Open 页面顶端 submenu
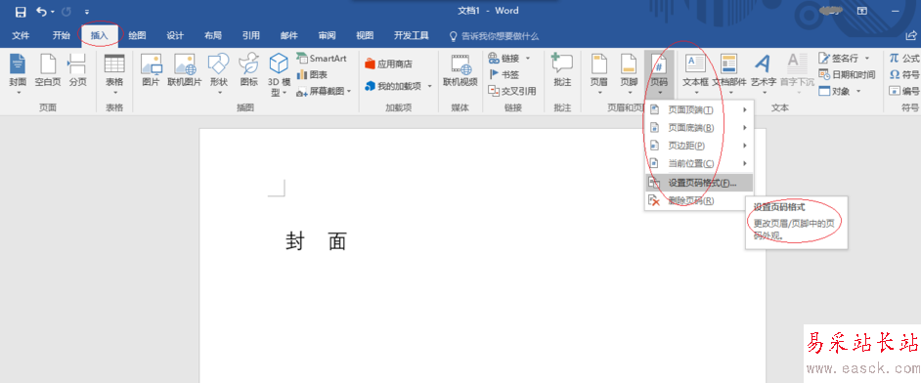The width and height of the screenshot is (921, 383). coord(698,109)
